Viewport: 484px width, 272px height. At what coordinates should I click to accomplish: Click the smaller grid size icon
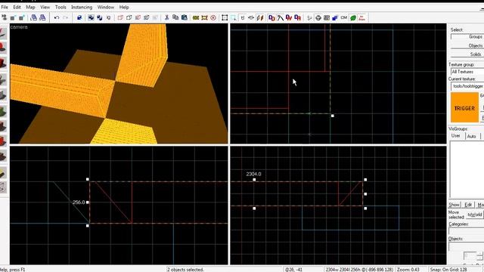(13, 17)
